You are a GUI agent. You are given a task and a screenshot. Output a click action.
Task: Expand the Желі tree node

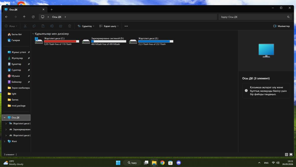coord(4,141)
